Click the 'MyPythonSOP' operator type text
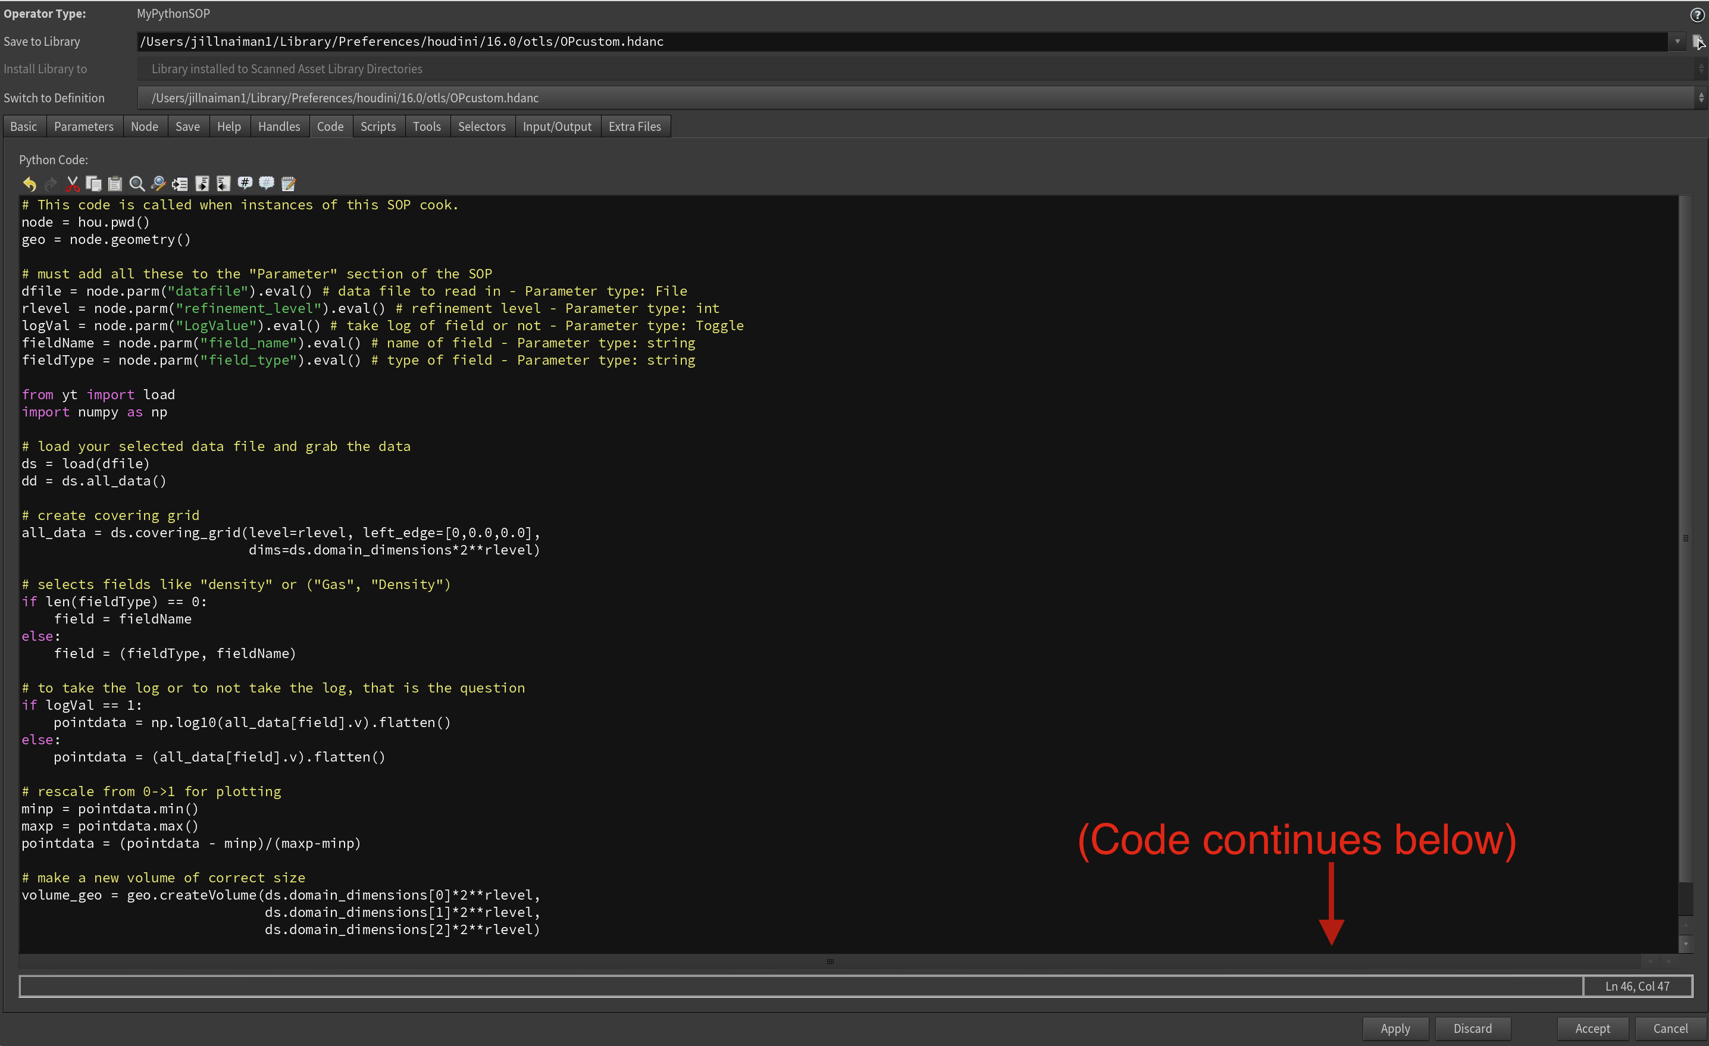This screenshot has width=1709, height=1046. coord(173,13)
